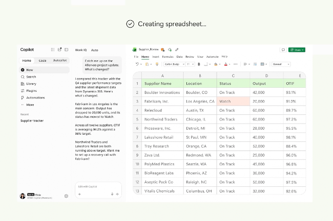Select the Select All corner cell

[137, 76]
